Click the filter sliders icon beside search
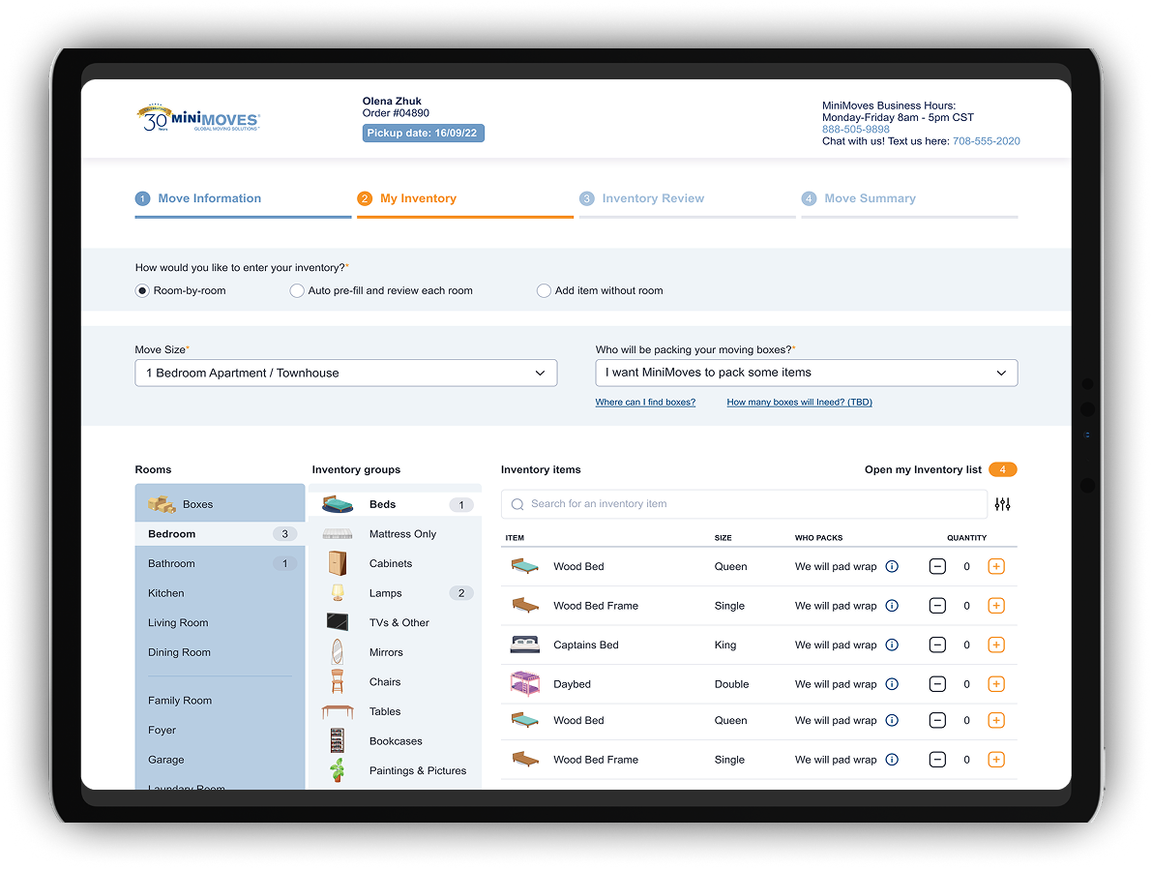The height and width of the screenshot is (870, 1152). click(1002, 504)
